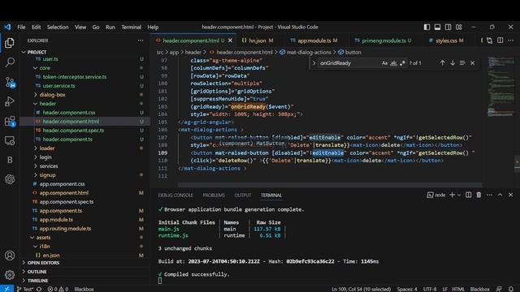Click Test* git branch in status bar
The height and width of the screenshot is (292, 520).
click(25, 289)
